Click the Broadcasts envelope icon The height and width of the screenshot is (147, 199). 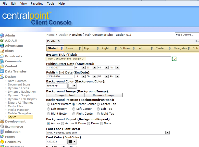coord(2,56)
